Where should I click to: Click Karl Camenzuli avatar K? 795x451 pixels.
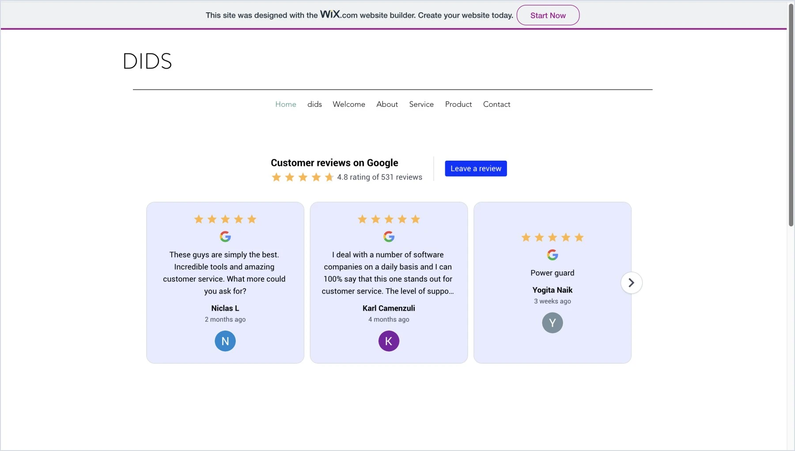click(389, 341)
